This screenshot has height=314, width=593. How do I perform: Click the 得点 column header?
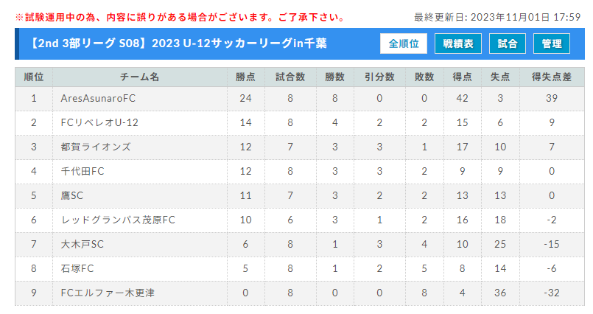[462, 77]
